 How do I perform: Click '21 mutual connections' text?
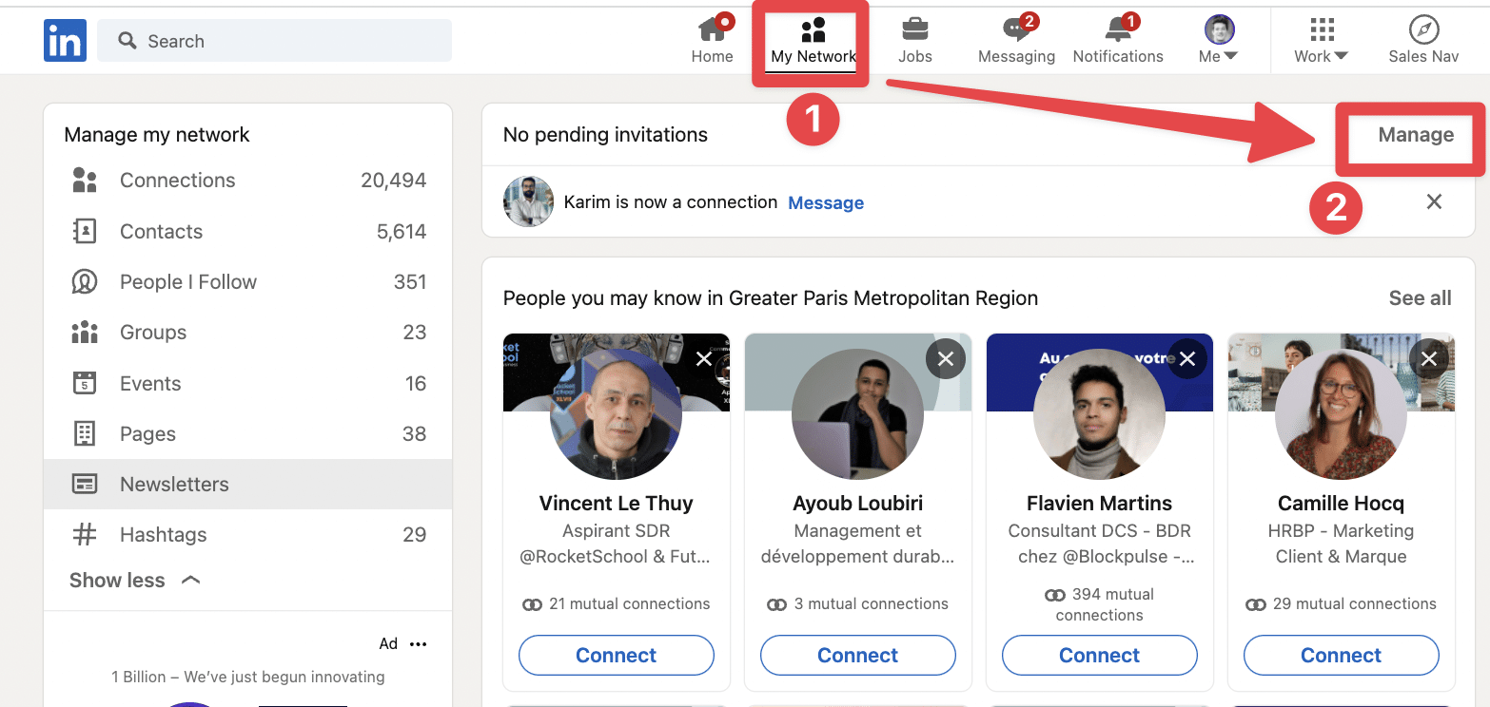[x=629, y=603]
